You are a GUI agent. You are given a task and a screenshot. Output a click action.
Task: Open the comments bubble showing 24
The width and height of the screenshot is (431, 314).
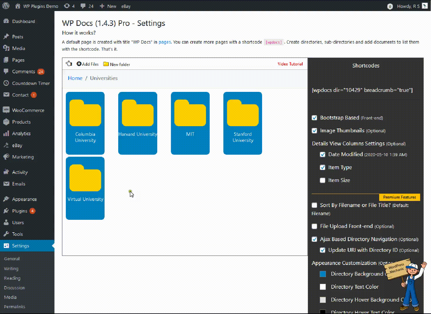coord(87,6)
